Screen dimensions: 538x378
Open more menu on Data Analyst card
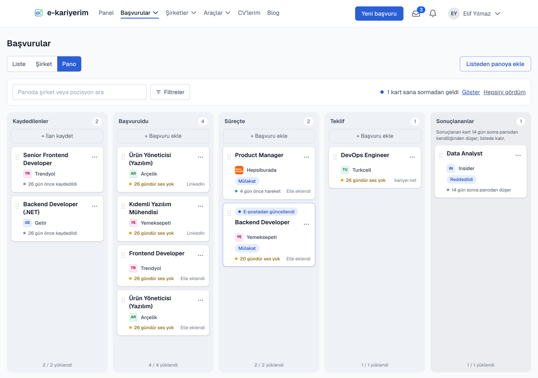coord(518,155)
